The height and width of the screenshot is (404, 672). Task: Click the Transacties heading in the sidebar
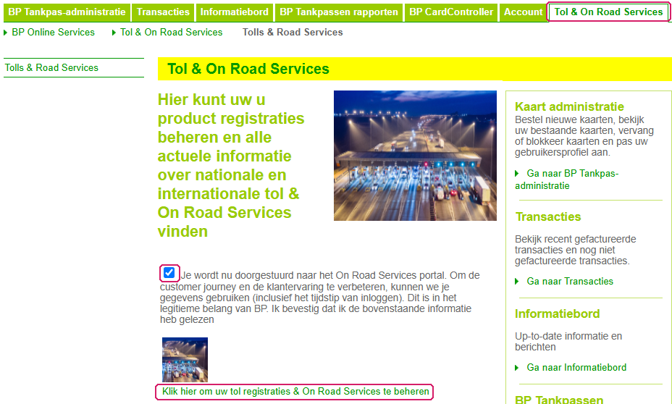coord(548,216)
